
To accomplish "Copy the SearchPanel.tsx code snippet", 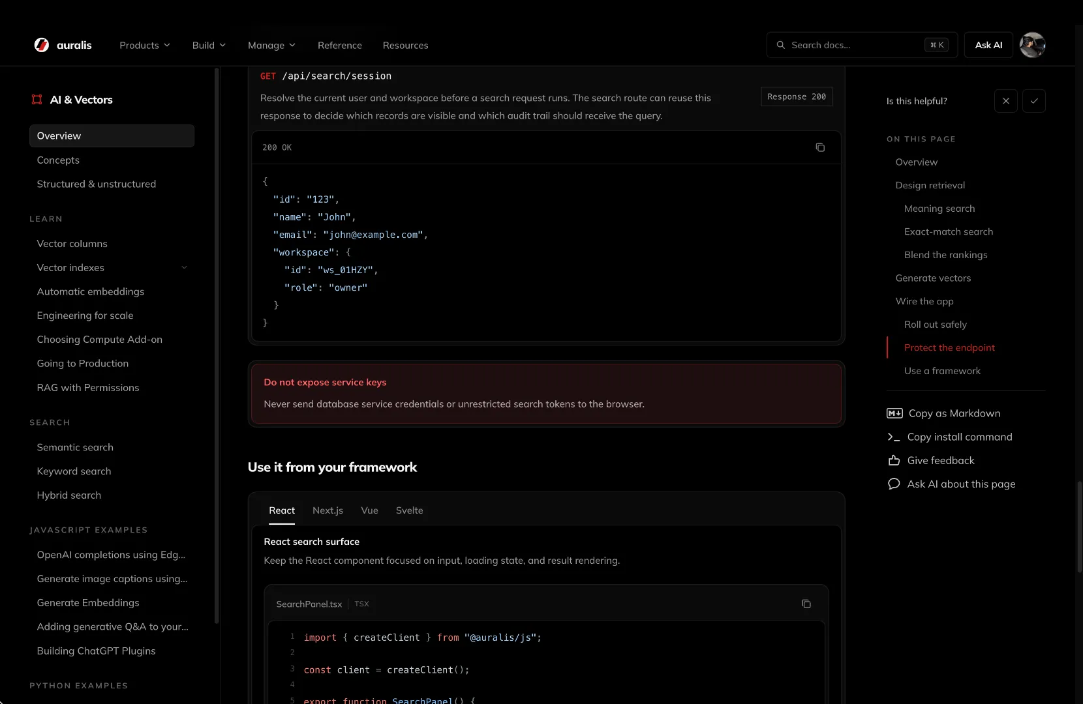I will pyautogui.click(x=806, y=604).
